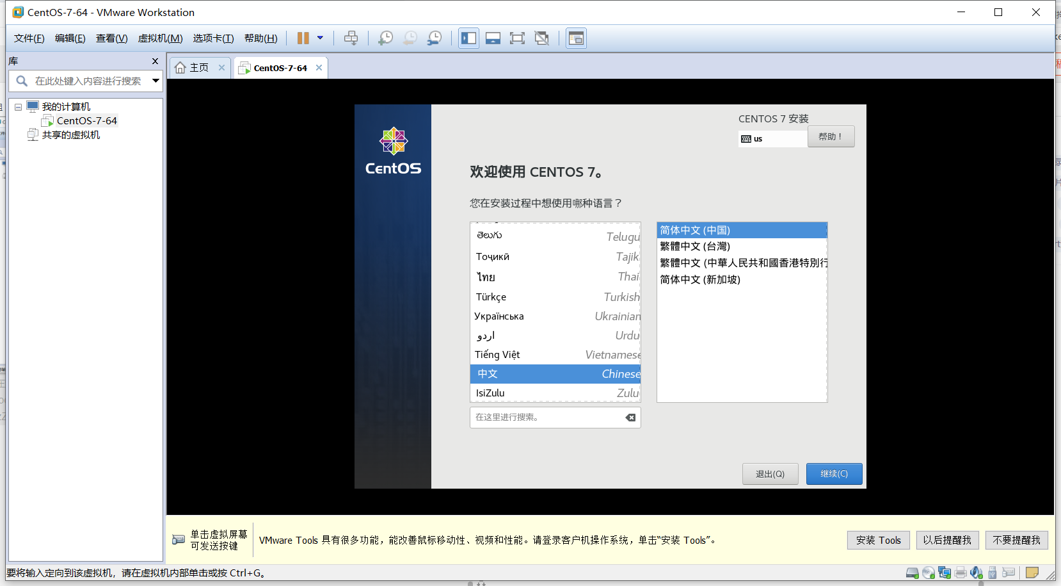Click the send Ctrl+Alt+Del toolbar icon
Image resolution: width=1061 pixels, height=586 pixels.
coord(351,38)
